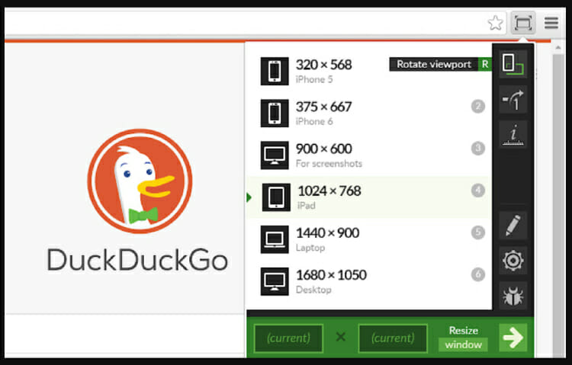572x365 pixels.
Task: Click the monitor icon for 900 × 600
Action: (x=275, y=155)
